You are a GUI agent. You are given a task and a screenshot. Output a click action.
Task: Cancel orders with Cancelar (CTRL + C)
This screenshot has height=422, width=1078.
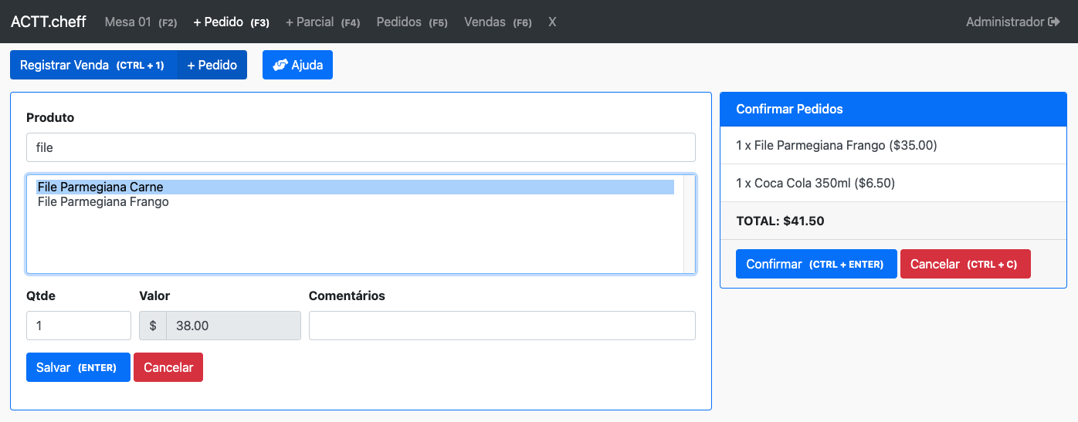(964, 264)
